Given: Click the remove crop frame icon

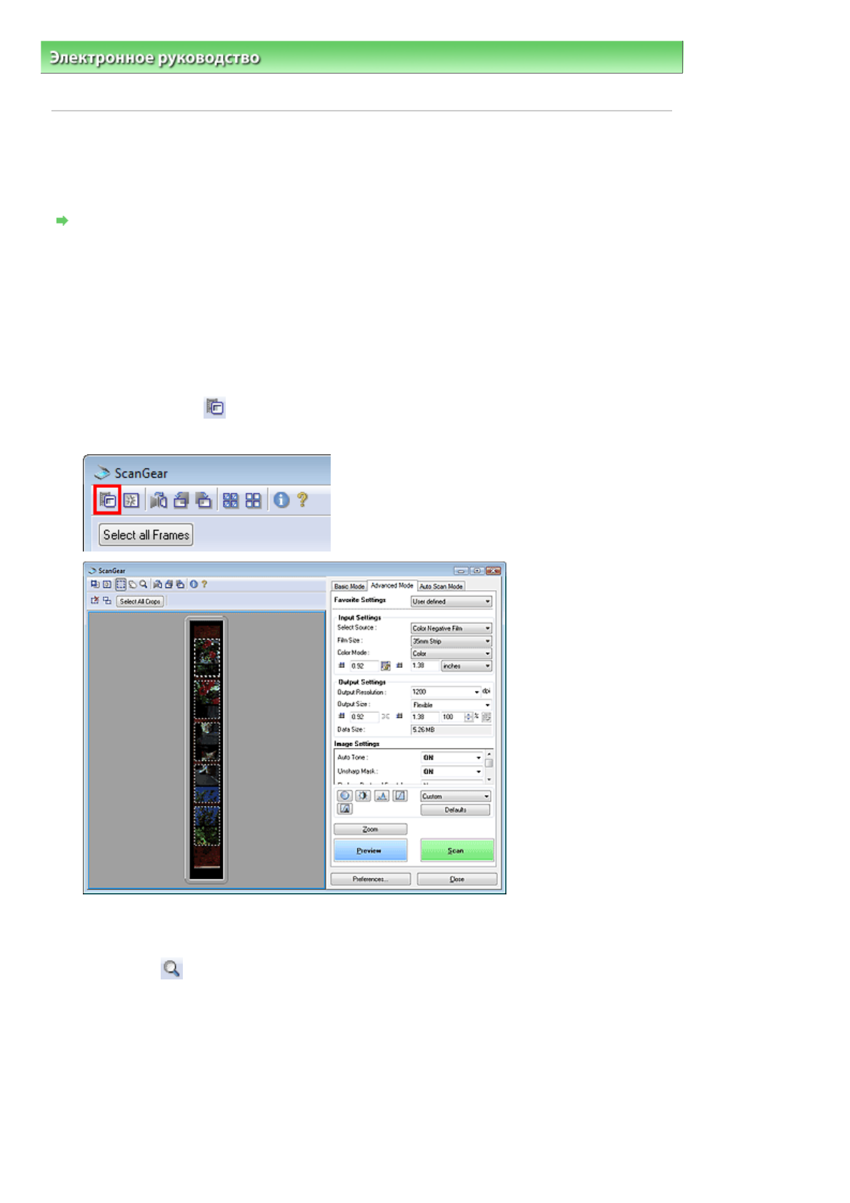Looking at the screenshot, I should click(x=94, y=601).
